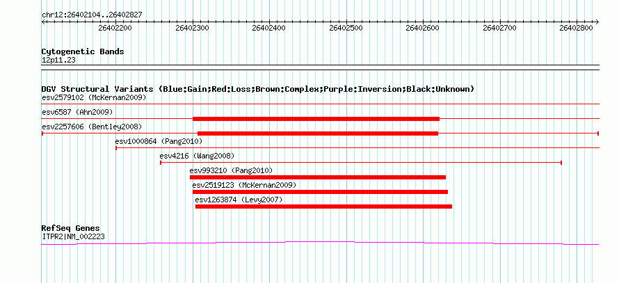Screen dimensions: 619x283
Task: Open variant label esv993210 (Pang2010)
Action: coord(231,170)
